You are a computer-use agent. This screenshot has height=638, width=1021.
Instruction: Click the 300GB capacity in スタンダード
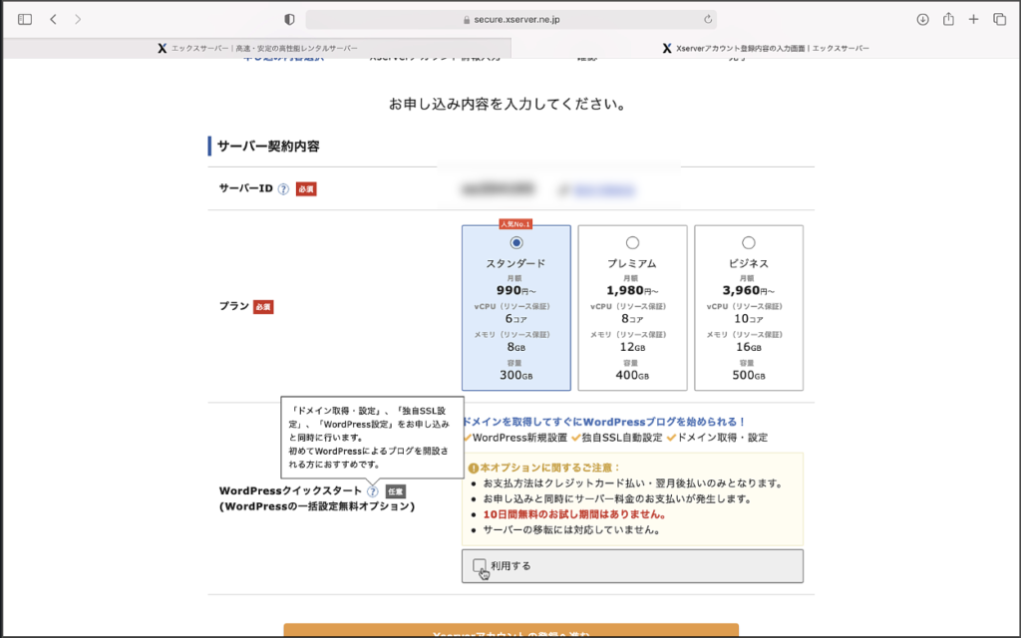[x=515, y=375]
